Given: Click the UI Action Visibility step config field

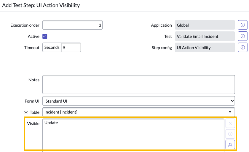Looking at the screenshot, I should tap(205, 47).
